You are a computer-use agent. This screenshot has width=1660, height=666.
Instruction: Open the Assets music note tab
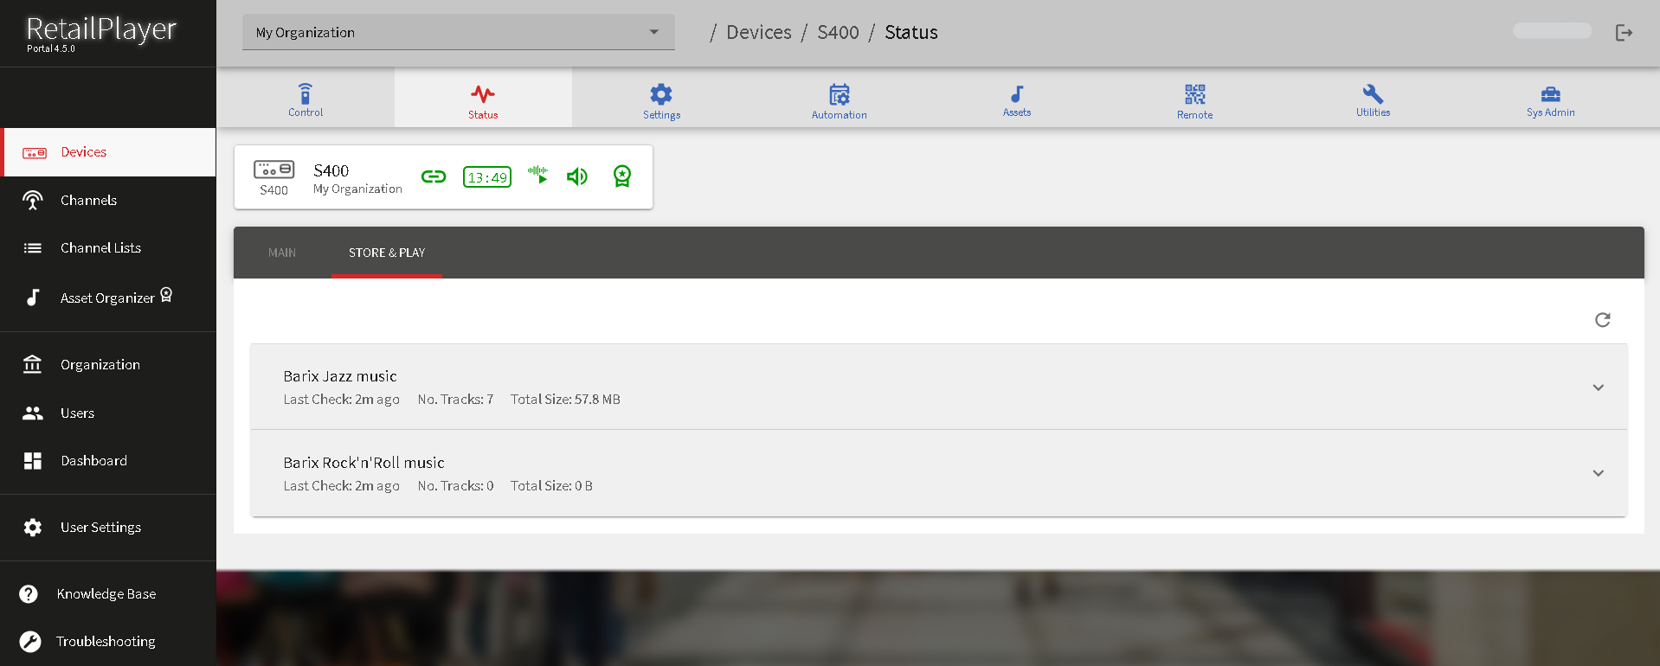tap(1016, 99)
